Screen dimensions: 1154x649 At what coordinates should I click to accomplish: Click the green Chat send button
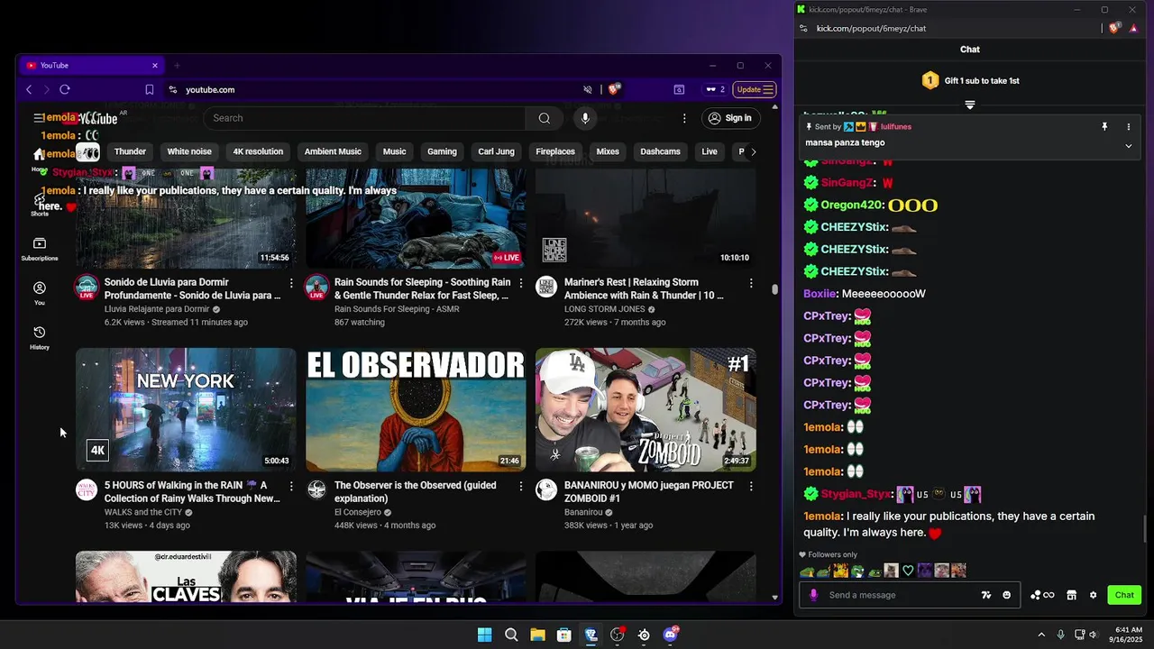tap(1124, 595)
